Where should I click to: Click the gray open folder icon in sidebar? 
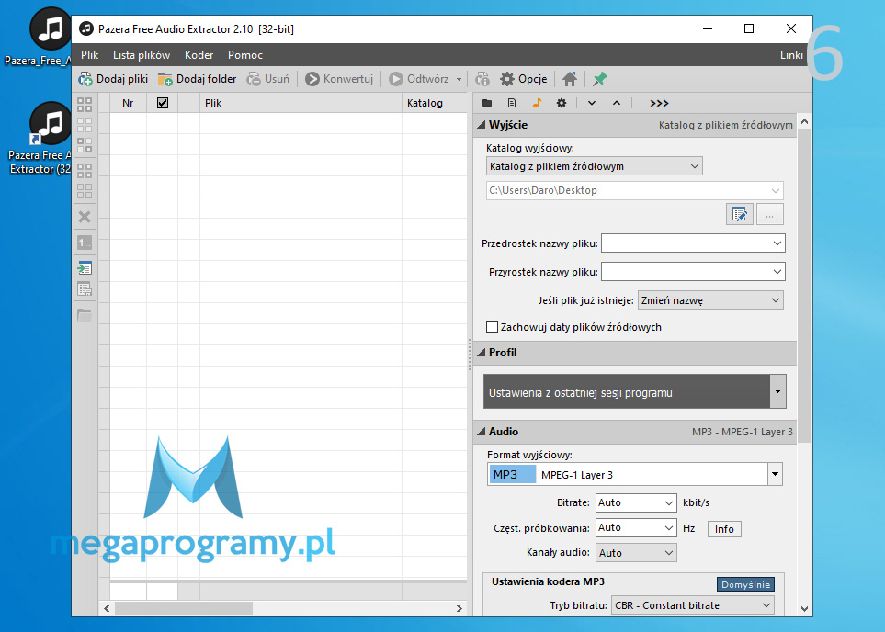(85, 315)
